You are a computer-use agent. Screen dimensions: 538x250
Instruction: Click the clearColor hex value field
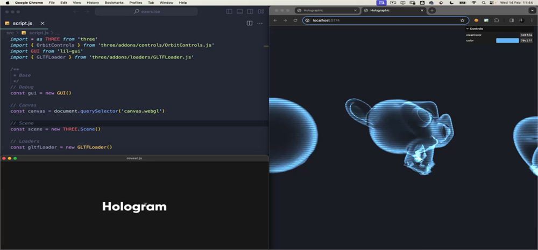click(x=526, y=35)
